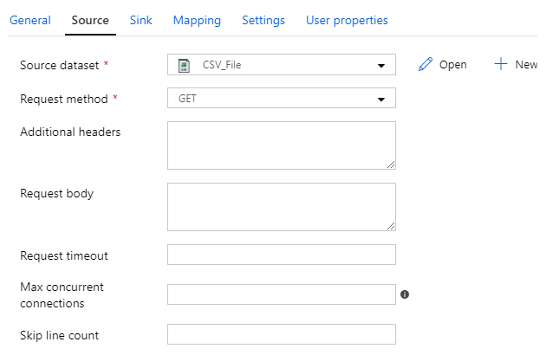Click the plus icon for New dataset
This screenshot has width=546, height=355.
tap(500, 65)
